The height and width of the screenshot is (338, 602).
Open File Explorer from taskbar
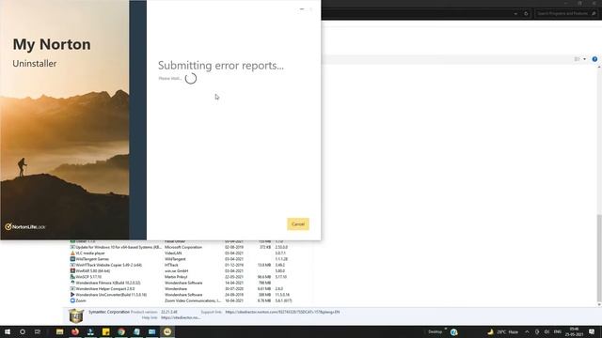click(x=59, y=331)
